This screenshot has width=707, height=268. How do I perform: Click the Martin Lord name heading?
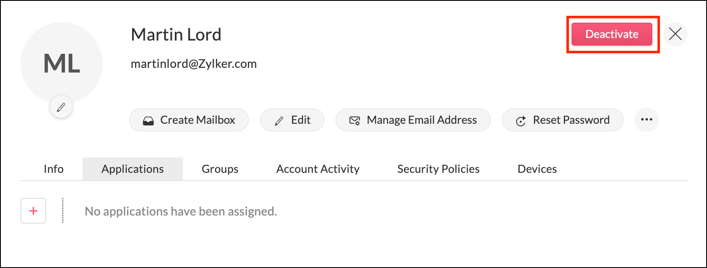click(176, 35)
